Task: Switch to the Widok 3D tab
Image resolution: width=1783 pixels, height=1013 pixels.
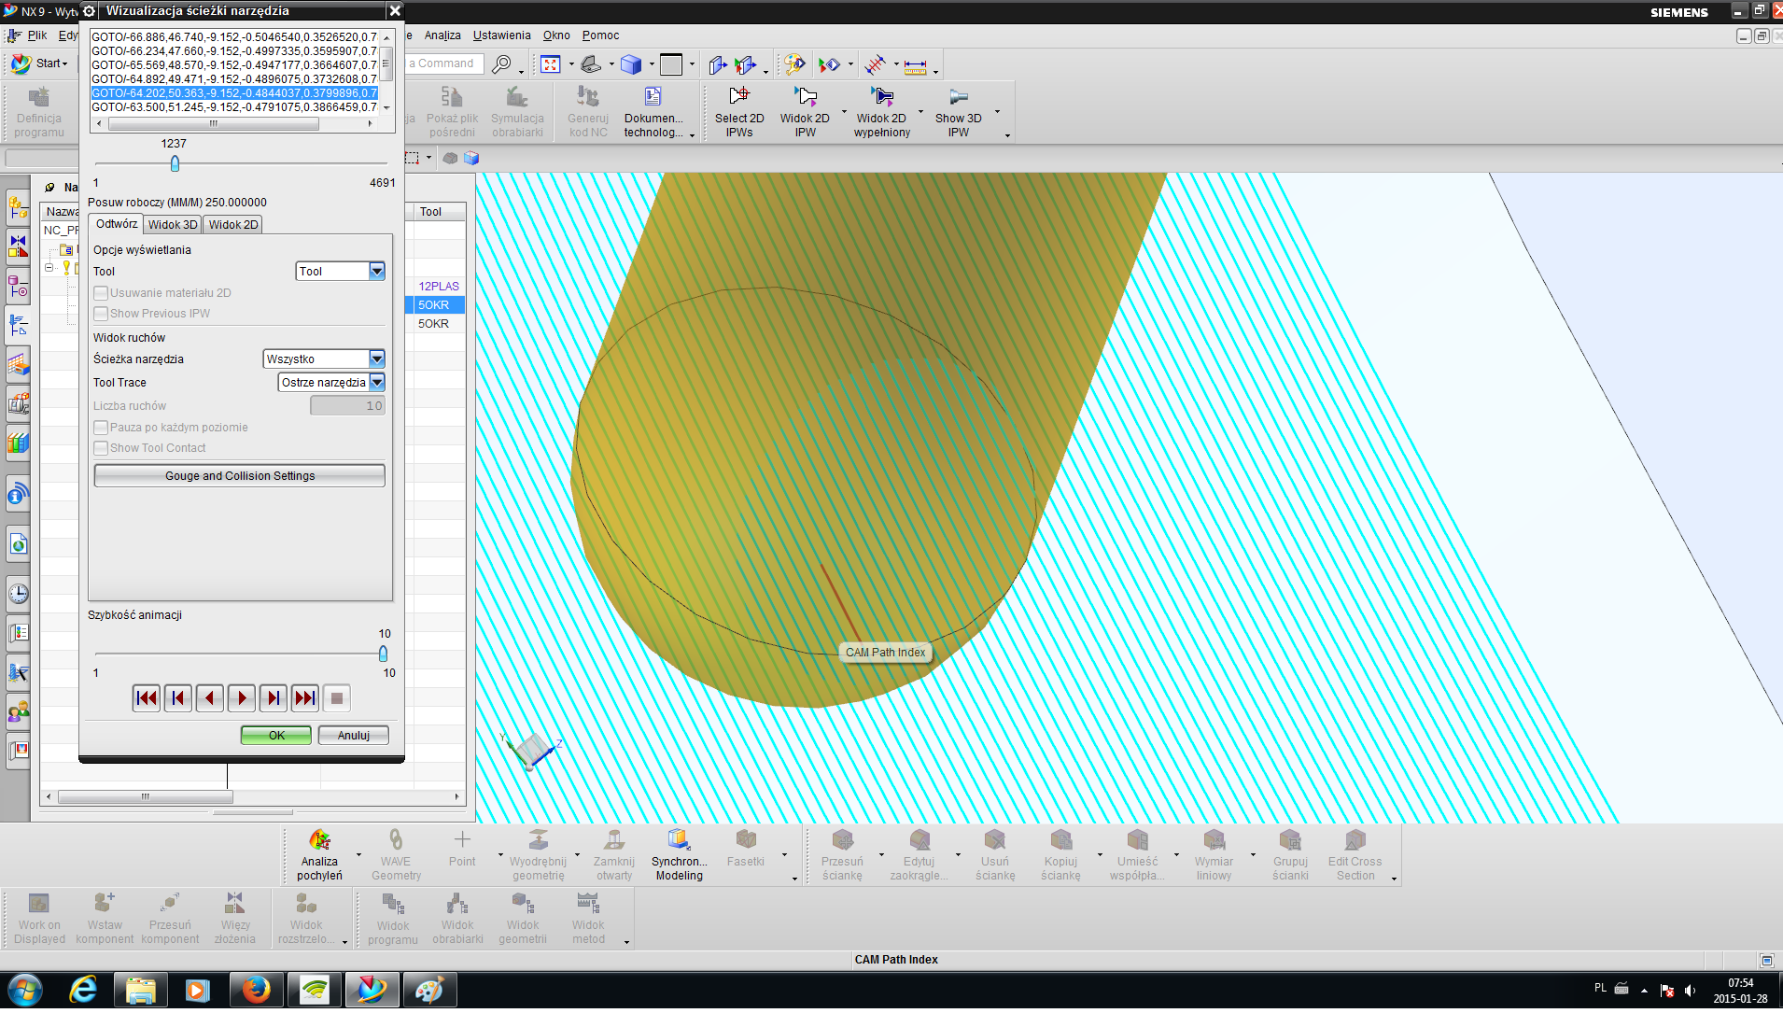Action: [x=173, y=225]
